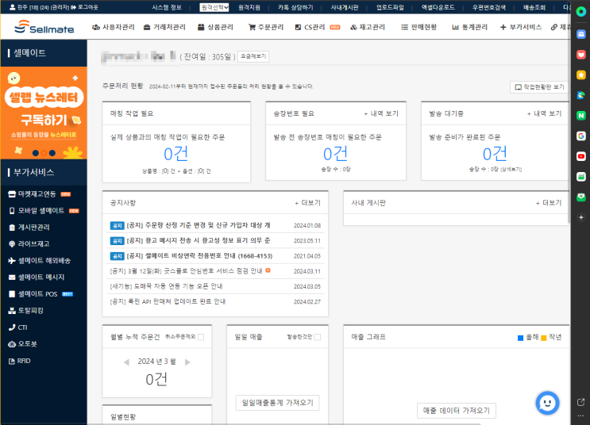Open notice 톡핀 API 판매처 업데이트 완료

tap(168, 301)
